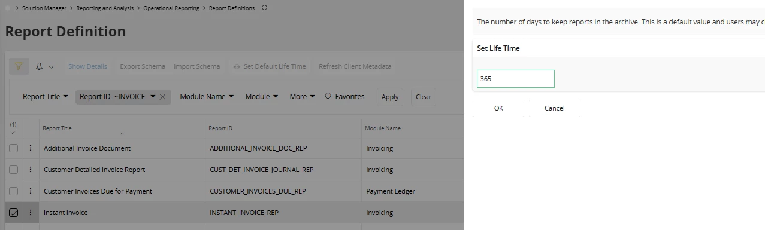Open the Report ID: ~INVOICE filter dropdown
The width and height of the screenshot is (765, 230).
click(x=117, y=96)
